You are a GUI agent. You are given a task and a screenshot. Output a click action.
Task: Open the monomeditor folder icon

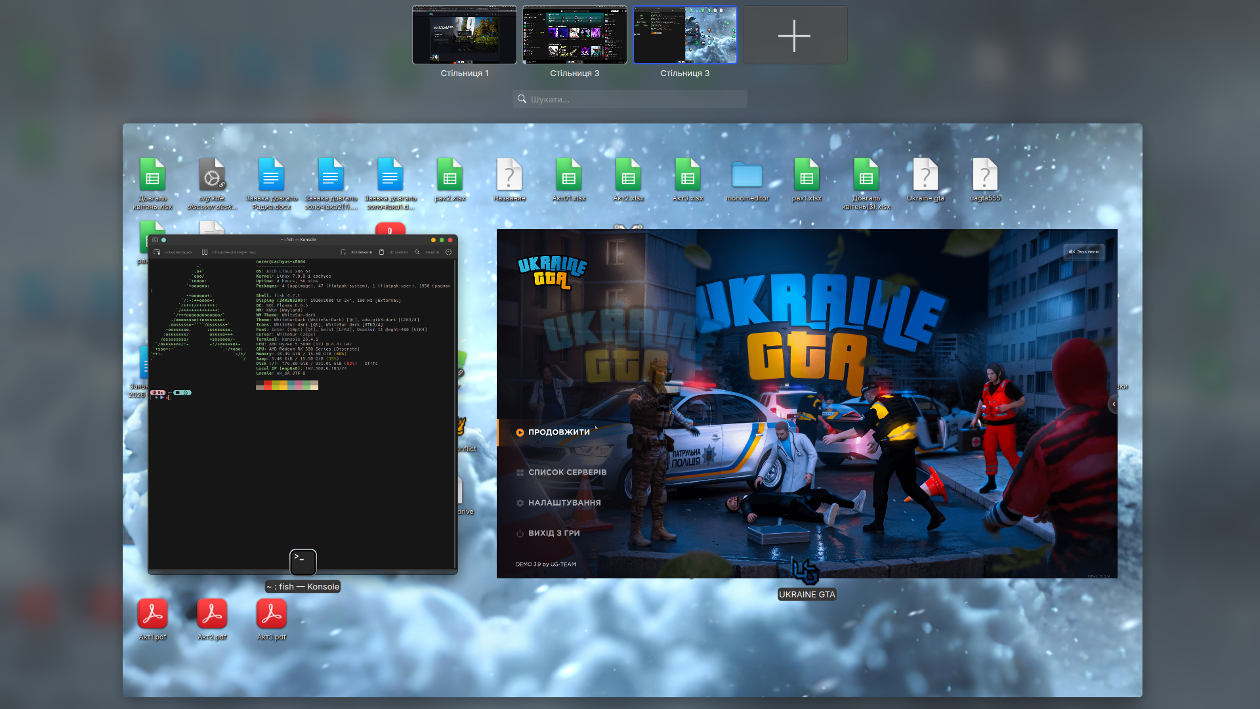747,175
